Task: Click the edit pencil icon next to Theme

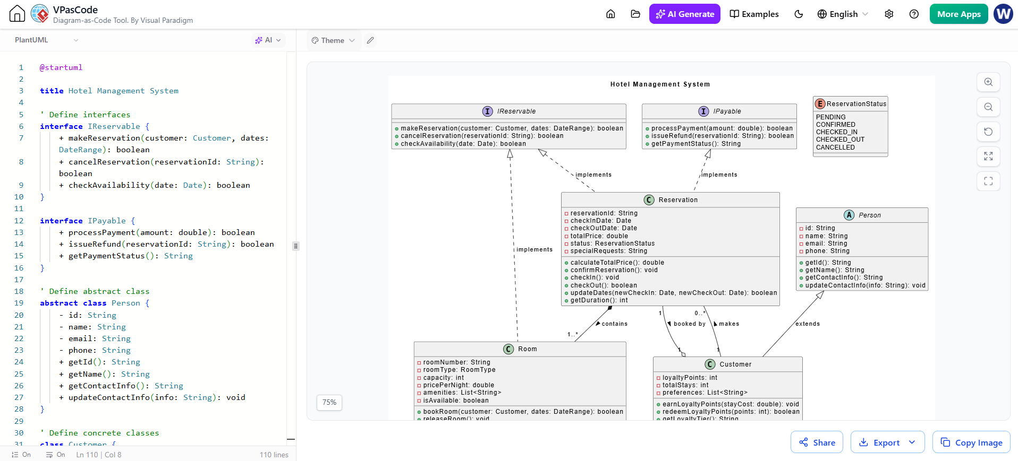Action: [370, 40]
